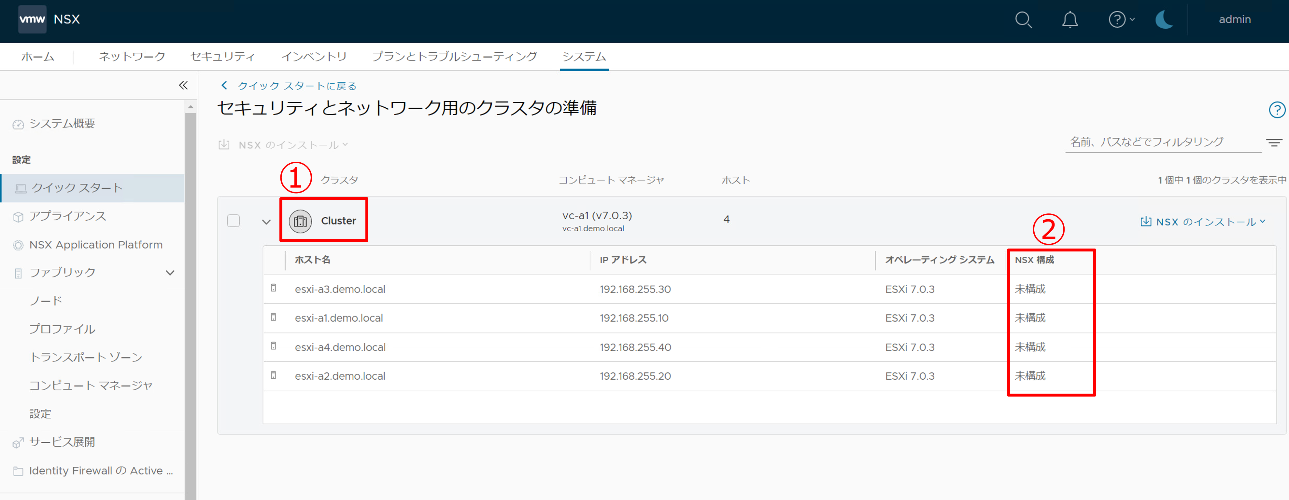Collapse the Cluster row chevron

click(x=266, y=222)
